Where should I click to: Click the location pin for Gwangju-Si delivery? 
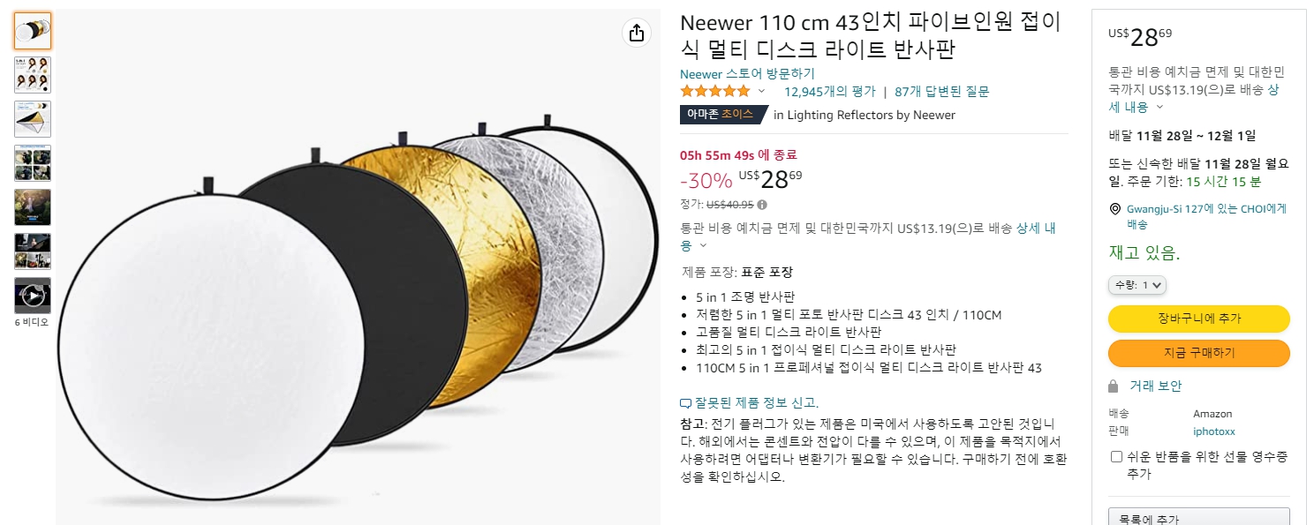click(x=1114, y=208)
